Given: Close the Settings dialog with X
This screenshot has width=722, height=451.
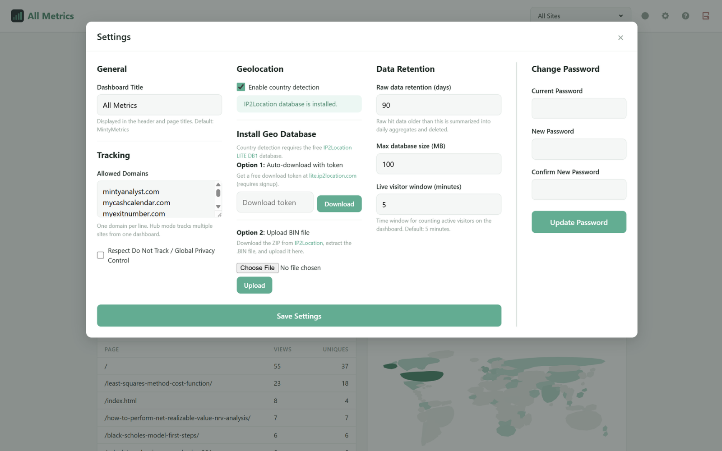Looking at the screenshot, I should coord(620,37).
